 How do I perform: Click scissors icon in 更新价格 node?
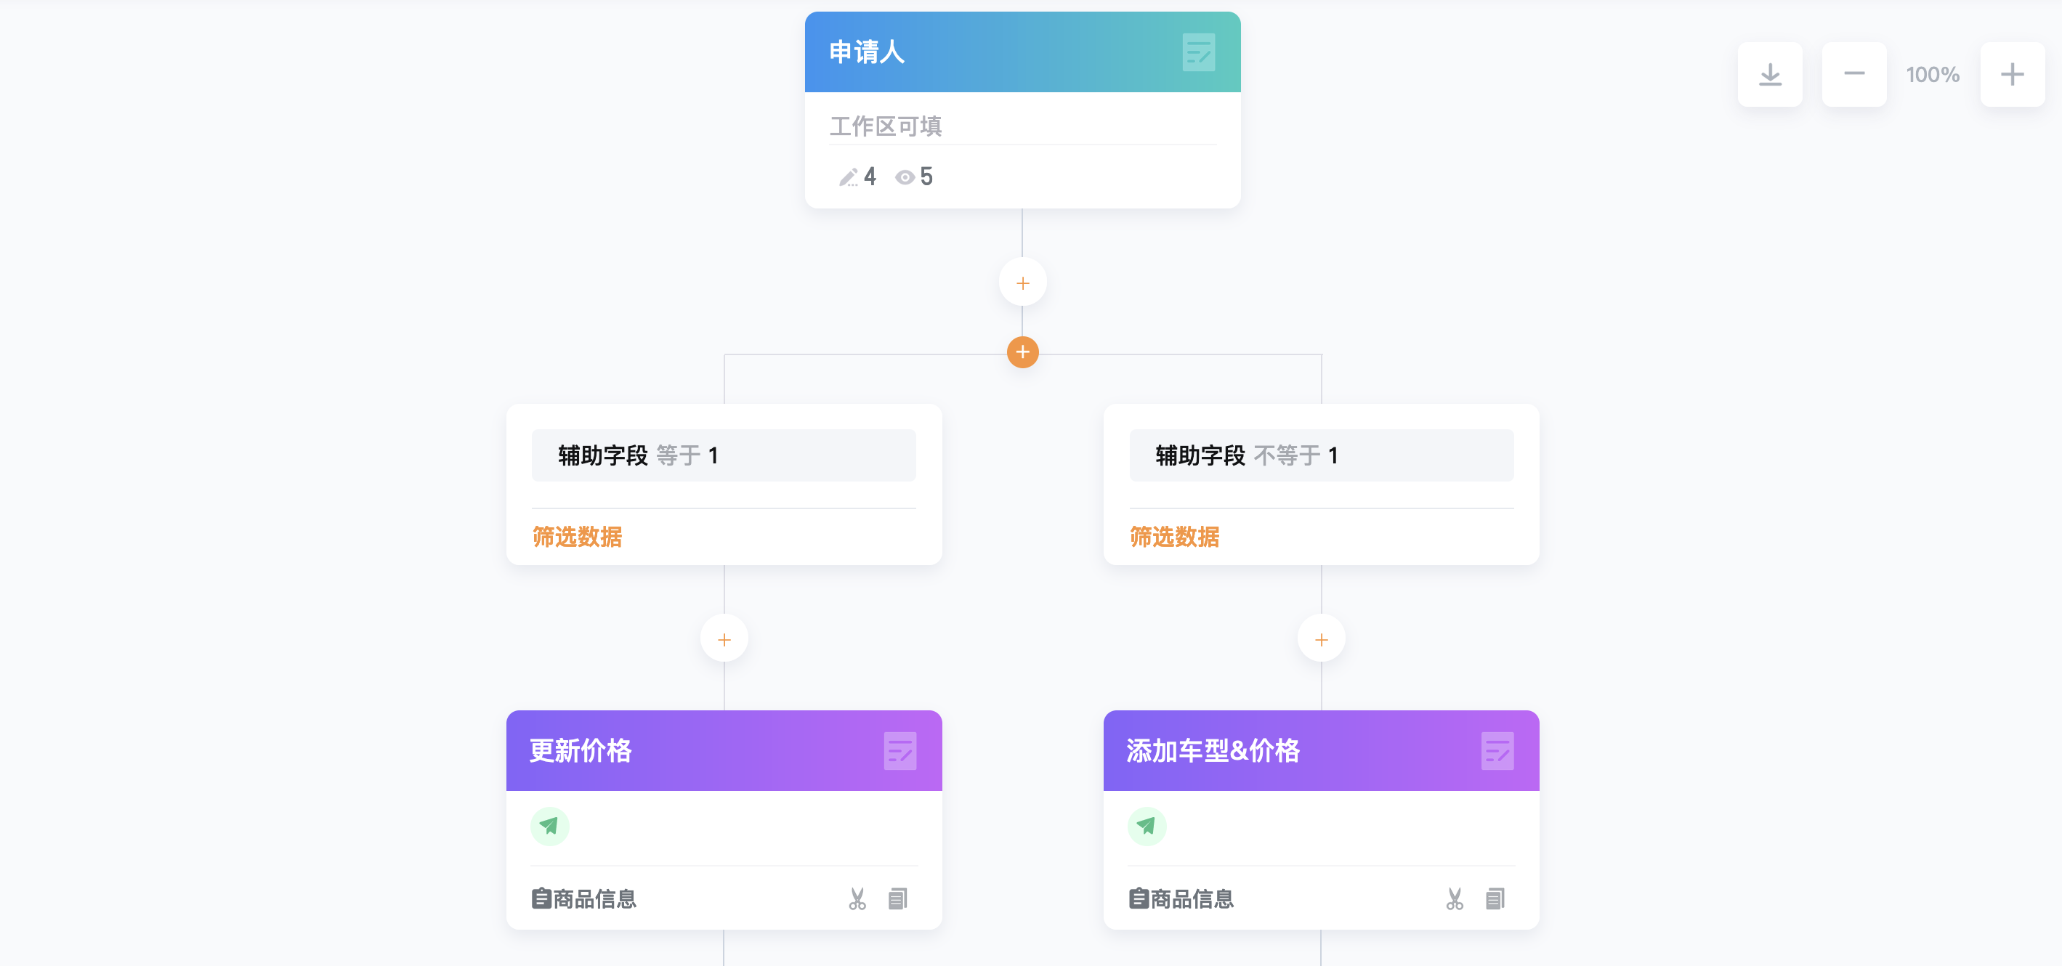(x=857, y=898)
